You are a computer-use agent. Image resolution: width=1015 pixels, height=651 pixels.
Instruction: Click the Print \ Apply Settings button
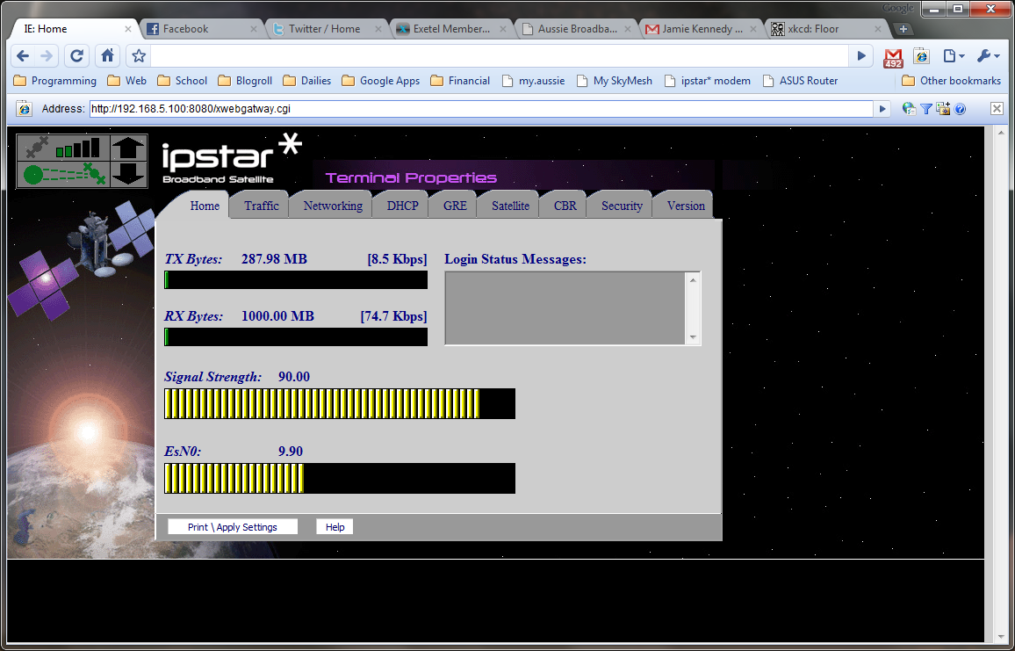[233, 526]
